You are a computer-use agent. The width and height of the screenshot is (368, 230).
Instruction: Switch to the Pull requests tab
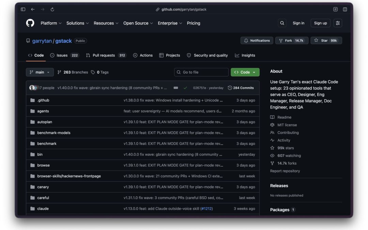coord(106,56)
